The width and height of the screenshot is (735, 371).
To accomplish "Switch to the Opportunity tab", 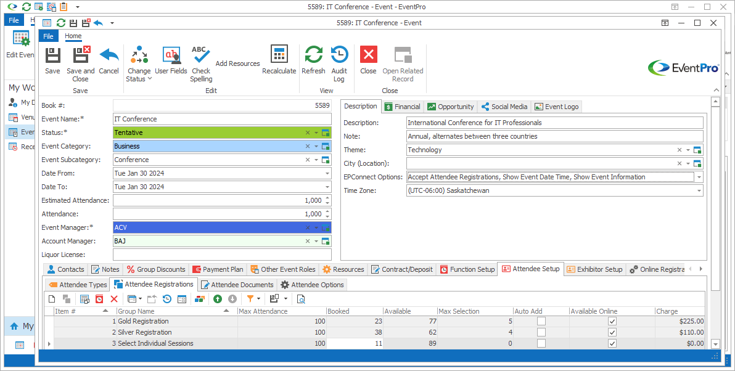I will [451, 107].
